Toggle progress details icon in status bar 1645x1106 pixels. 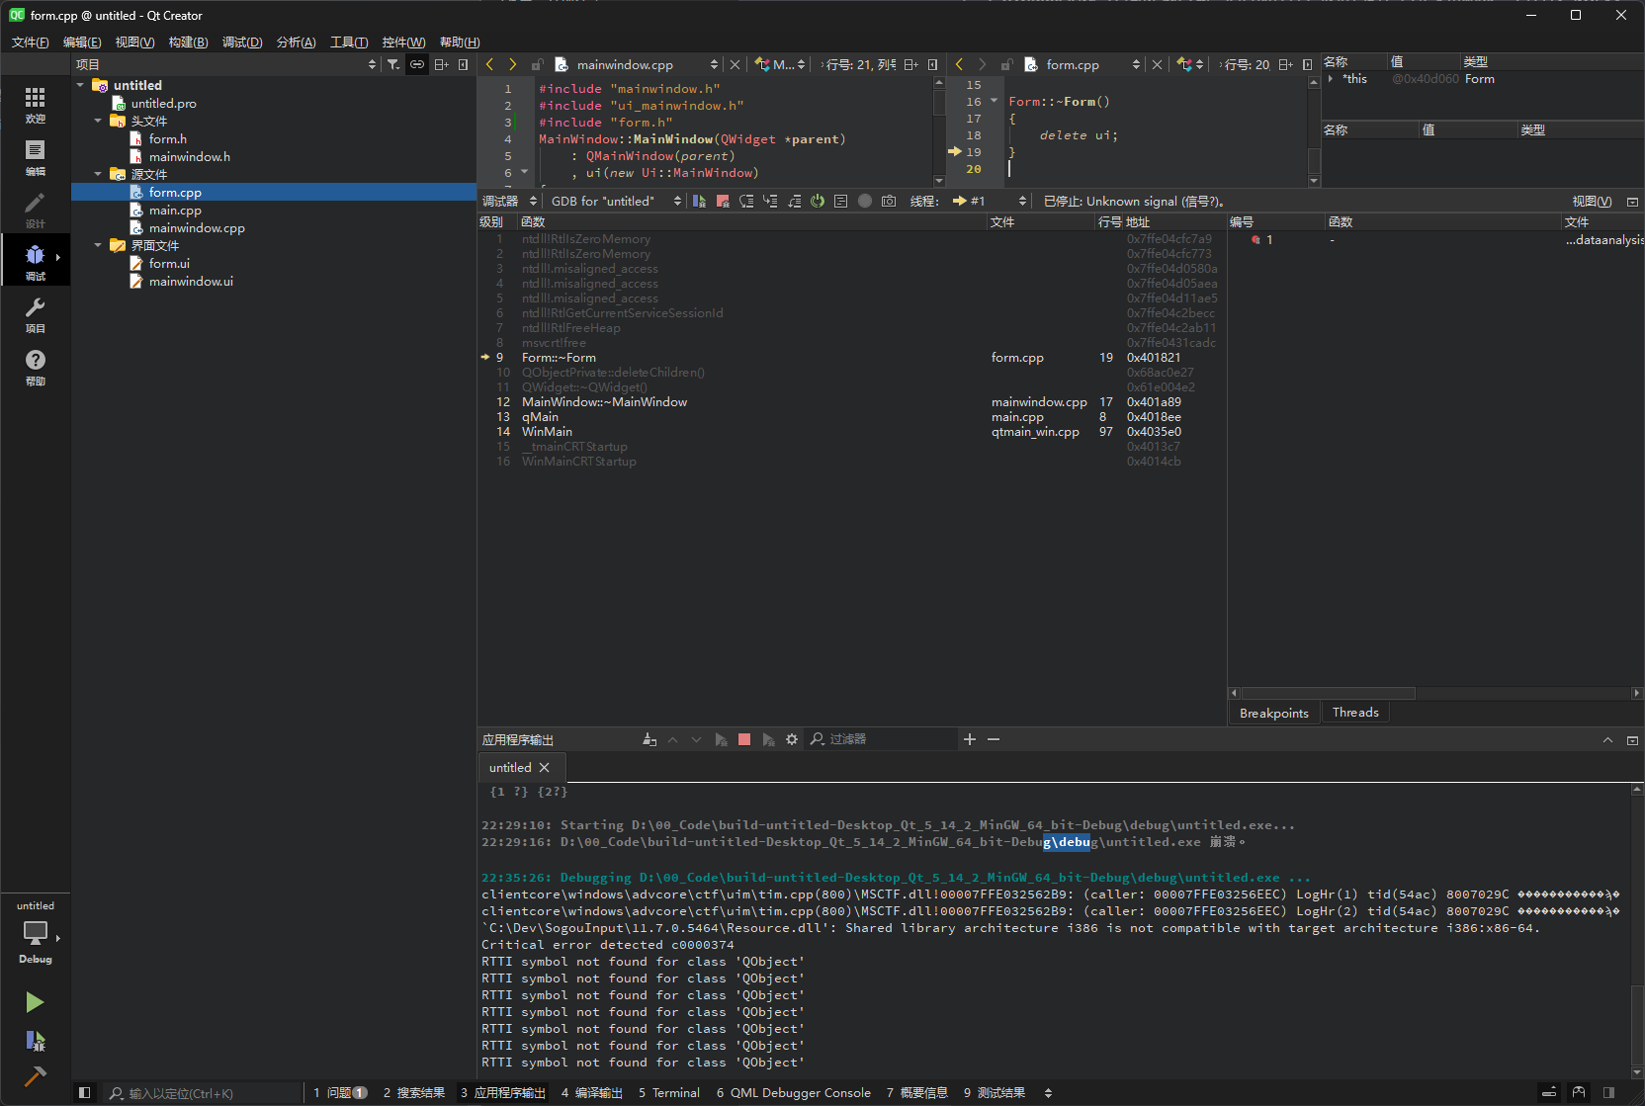pos(1549,1092)
